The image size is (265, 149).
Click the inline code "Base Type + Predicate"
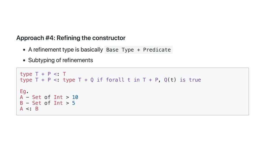pyautogui.click(x=138, y=50)
